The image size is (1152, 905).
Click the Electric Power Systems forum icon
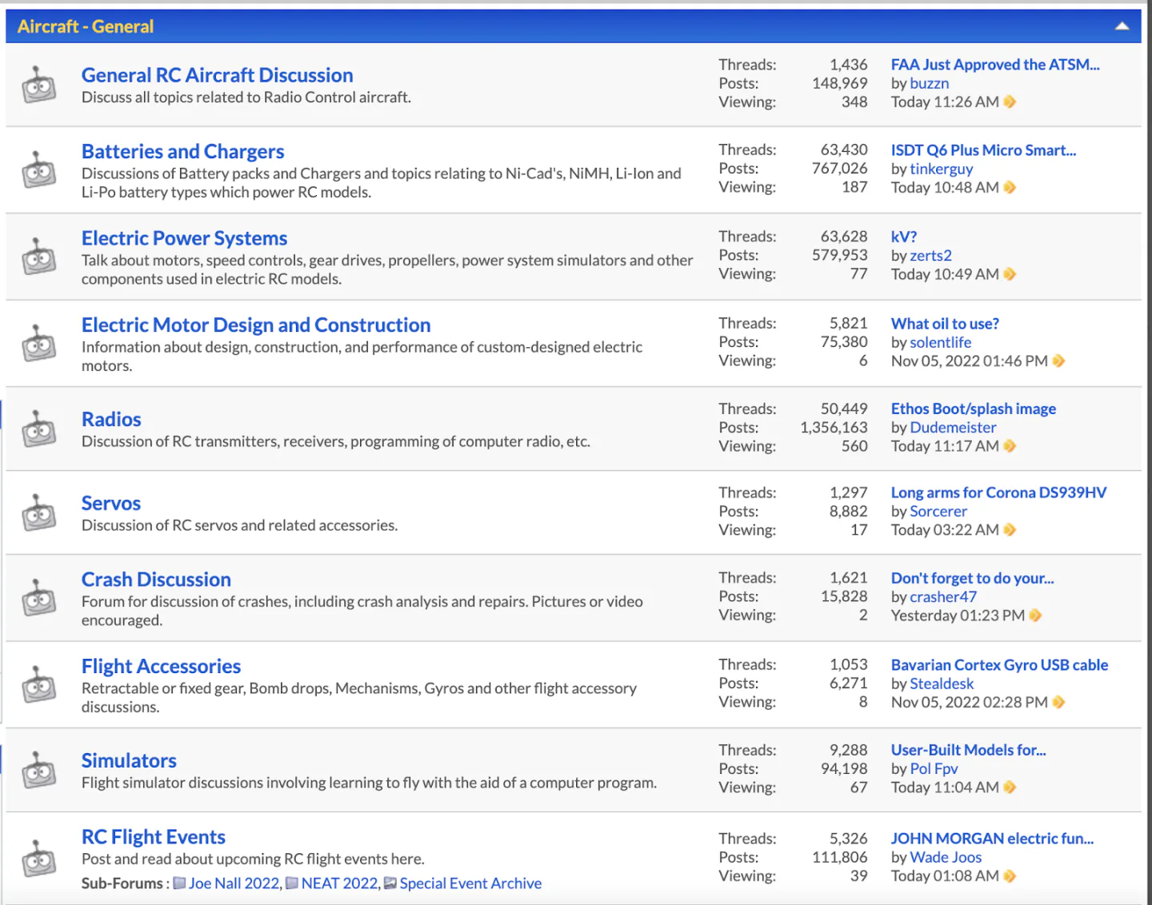coord(38,256)
